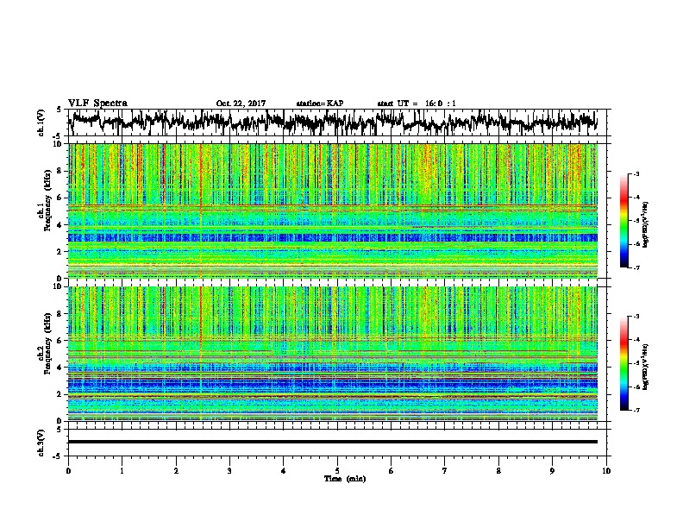The width and height of the screenshot is (683, 528).
Task: Click the "8" kHz tick on ch.1 frequency axis
Action: 60,171
